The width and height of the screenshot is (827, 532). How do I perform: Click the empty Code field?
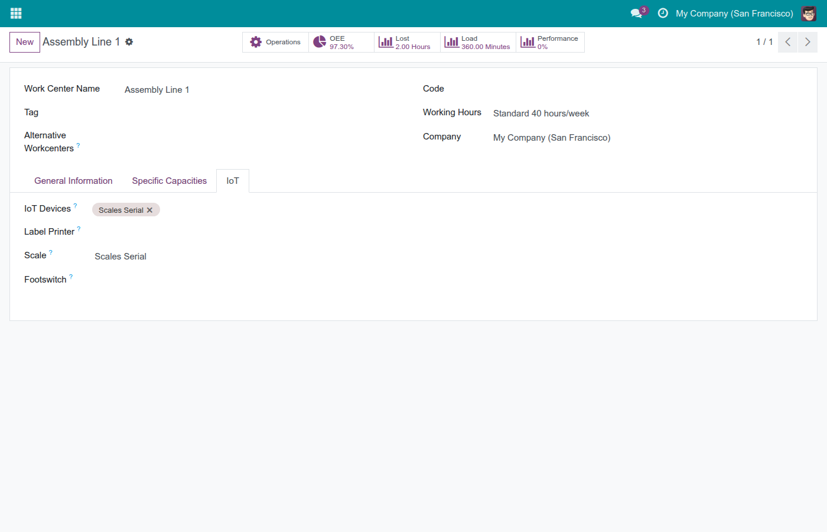[x=647, y=89]
